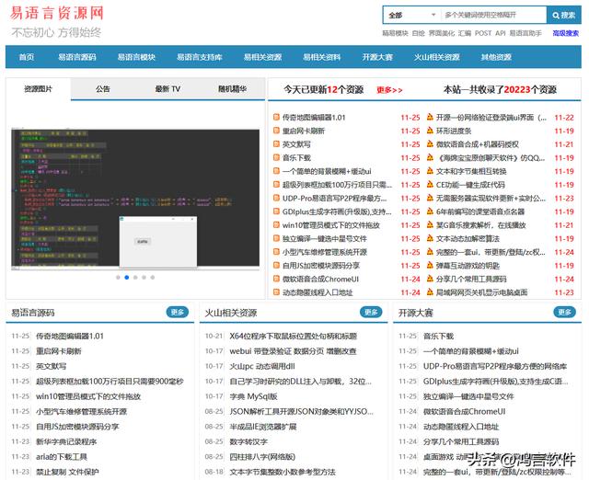Click the 易语言资源网 site logo
Screen dimensions: 589x480
pyautogui.click(x=56, y=14)
